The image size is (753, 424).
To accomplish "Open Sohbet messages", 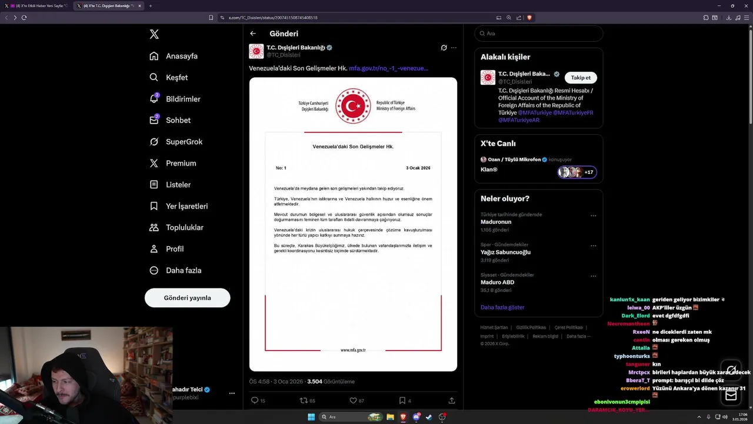I will tap(170, 120).
